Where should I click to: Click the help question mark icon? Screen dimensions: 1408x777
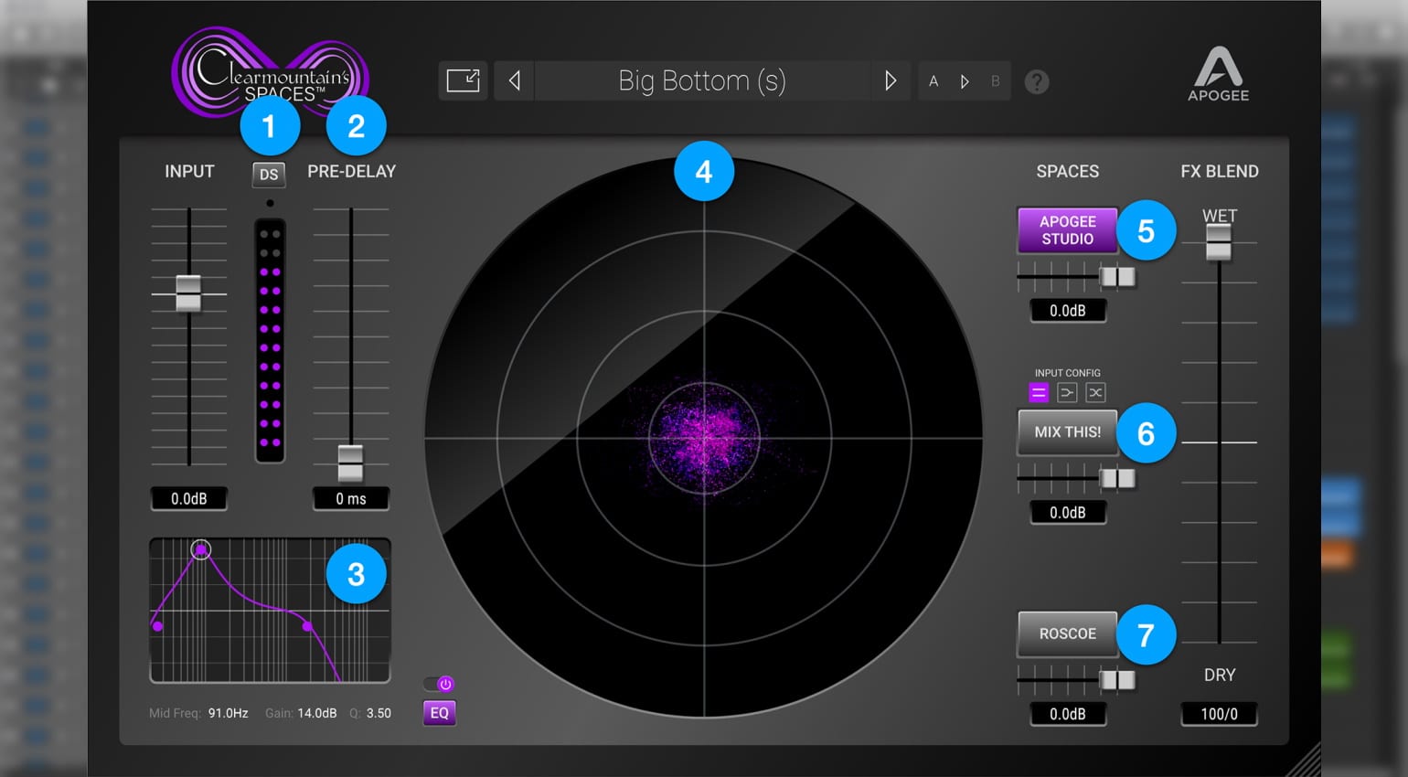click(x=1037, y=81)
